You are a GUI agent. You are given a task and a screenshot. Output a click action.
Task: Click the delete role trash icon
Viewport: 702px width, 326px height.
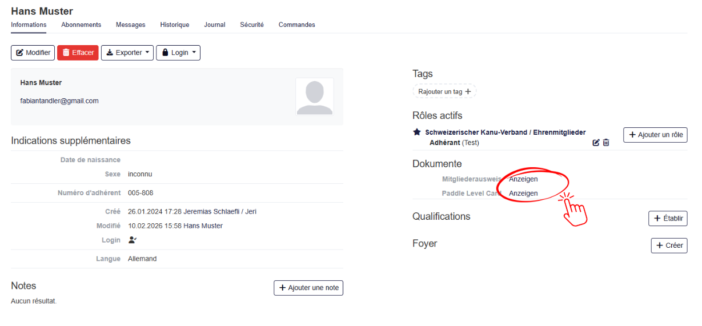tap(606, 143)
